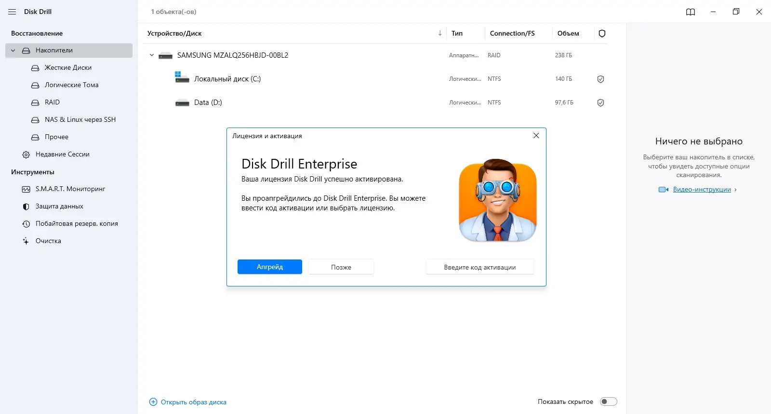Open Защита данных shield icon

pyautogui.click(x=26, y=207)
